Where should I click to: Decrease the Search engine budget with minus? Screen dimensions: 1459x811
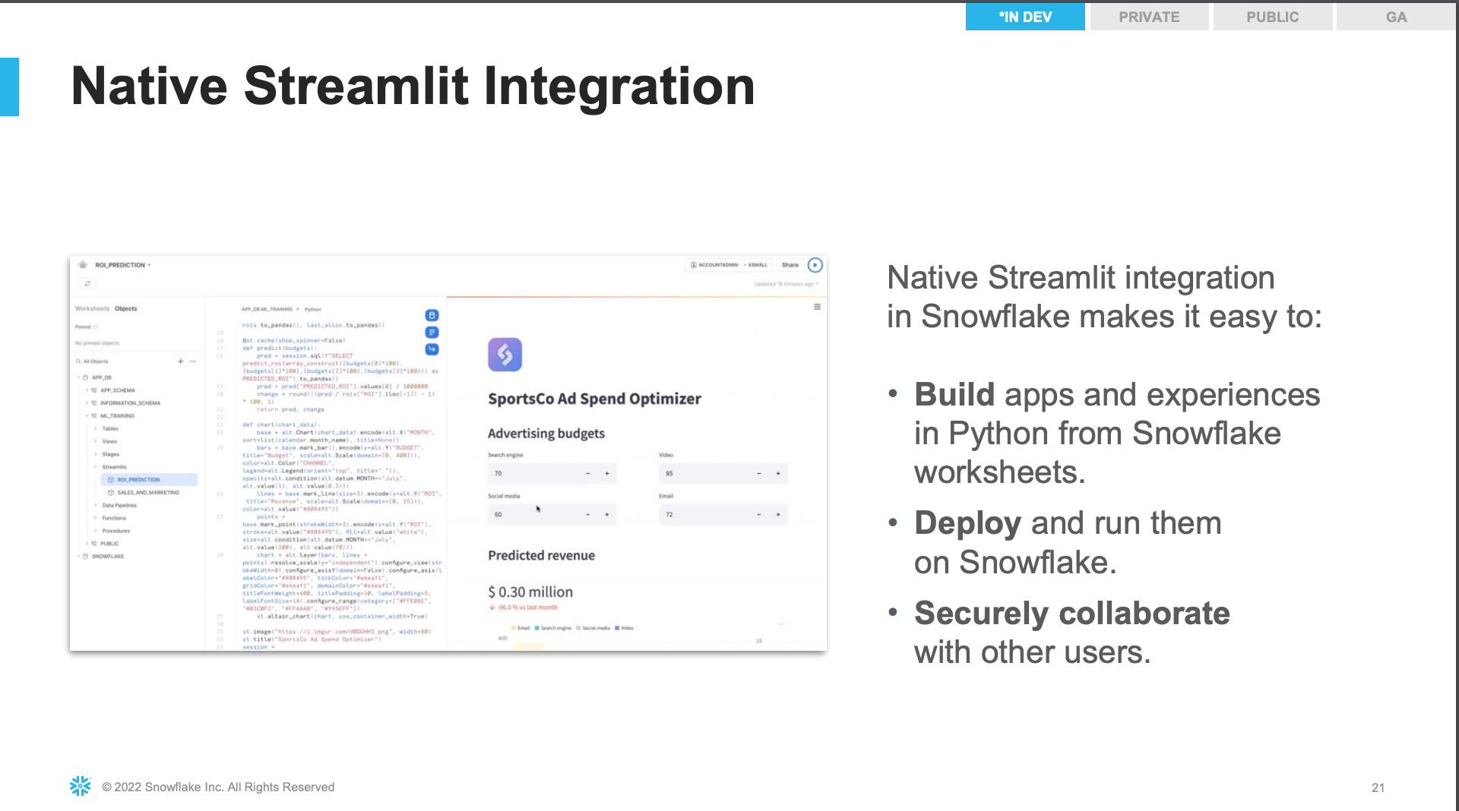pos(587,473)
